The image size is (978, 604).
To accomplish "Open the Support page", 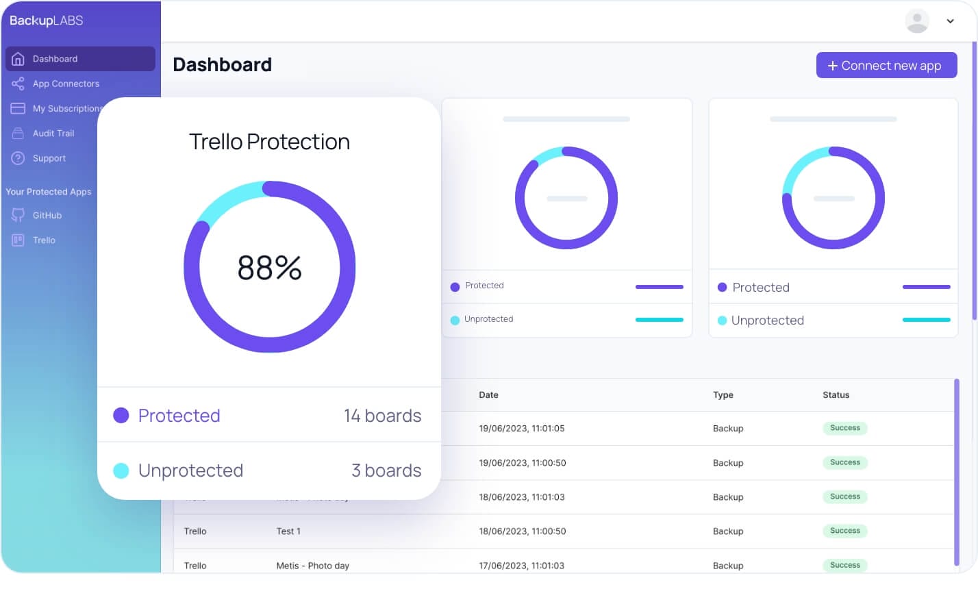I will [x=49, y=158].
